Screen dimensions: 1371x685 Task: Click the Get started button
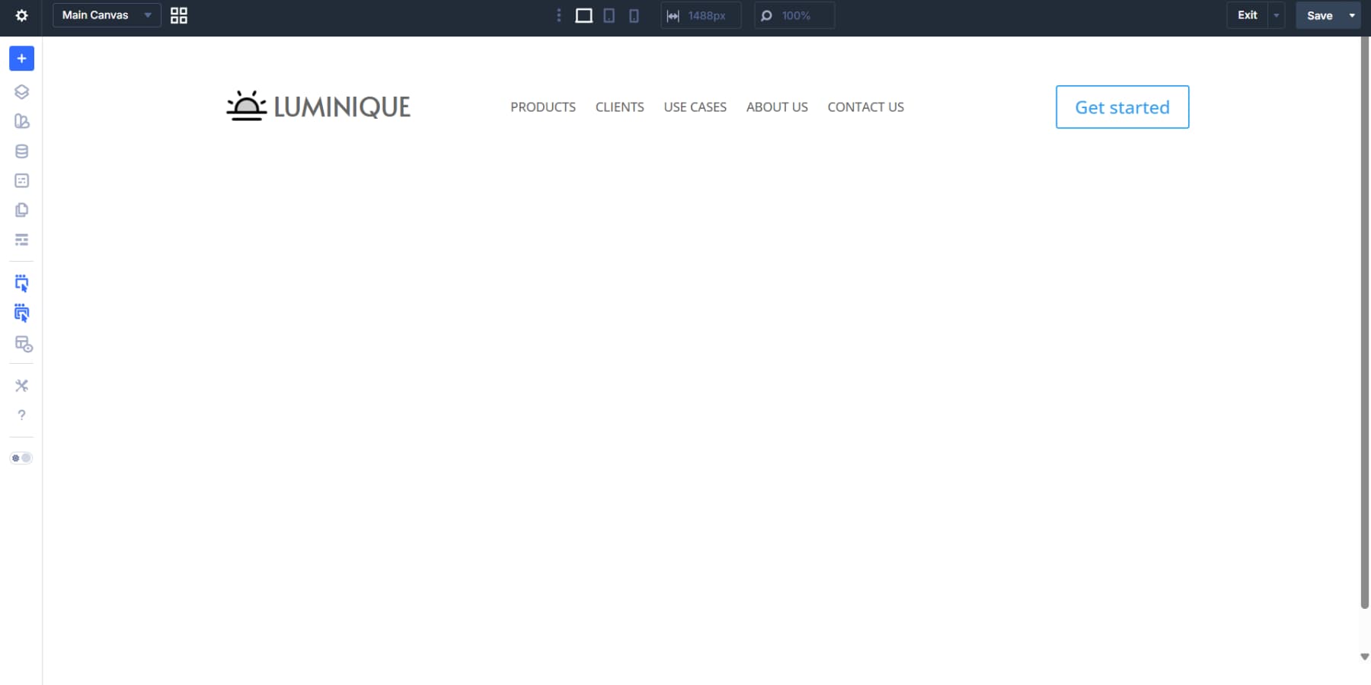(1121, 107)
